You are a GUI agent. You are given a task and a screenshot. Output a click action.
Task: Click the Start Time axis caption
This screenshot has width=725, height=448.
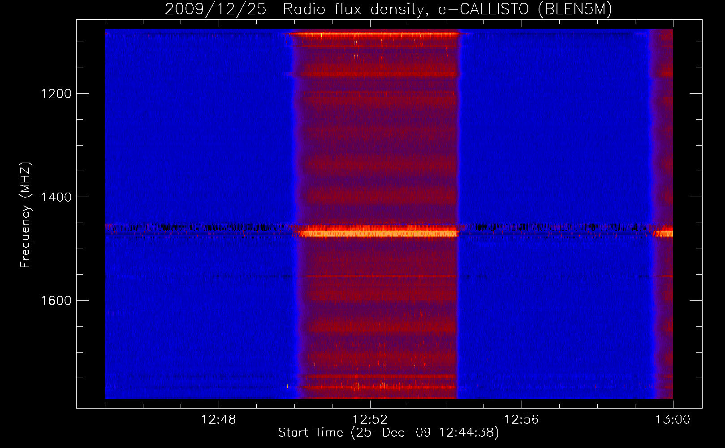coord(388,433)
